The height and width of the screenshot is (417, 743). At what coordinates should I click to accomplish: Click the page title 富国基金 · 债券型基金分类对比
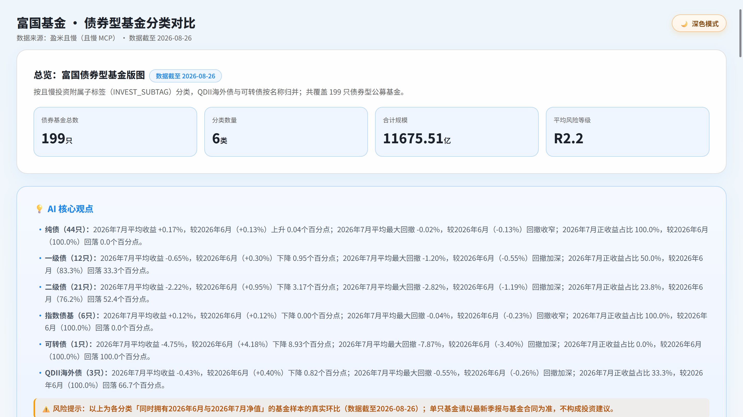106,23
